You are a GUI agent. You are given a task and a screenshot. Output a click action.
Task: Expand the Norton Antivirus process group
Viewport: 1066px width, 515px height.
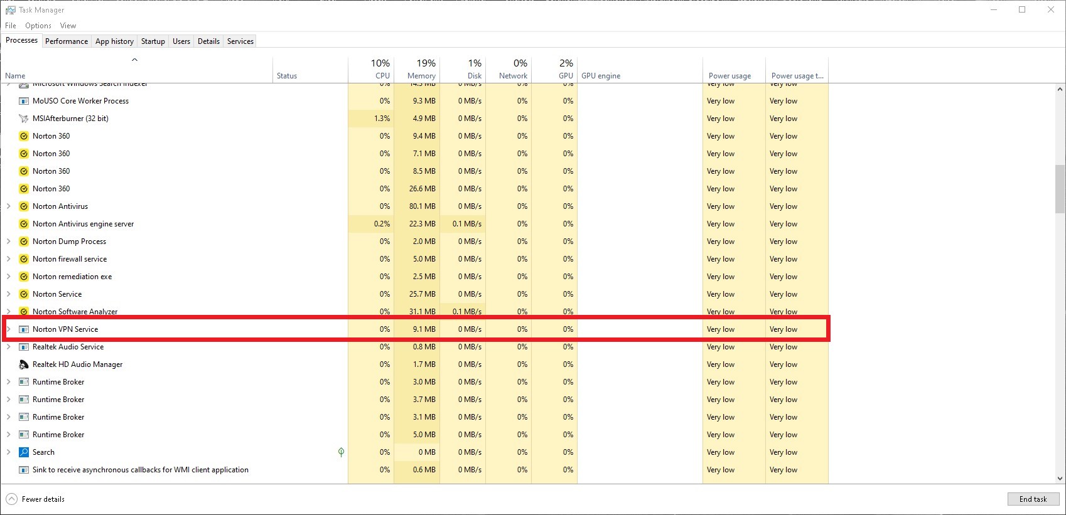[8, 206]
